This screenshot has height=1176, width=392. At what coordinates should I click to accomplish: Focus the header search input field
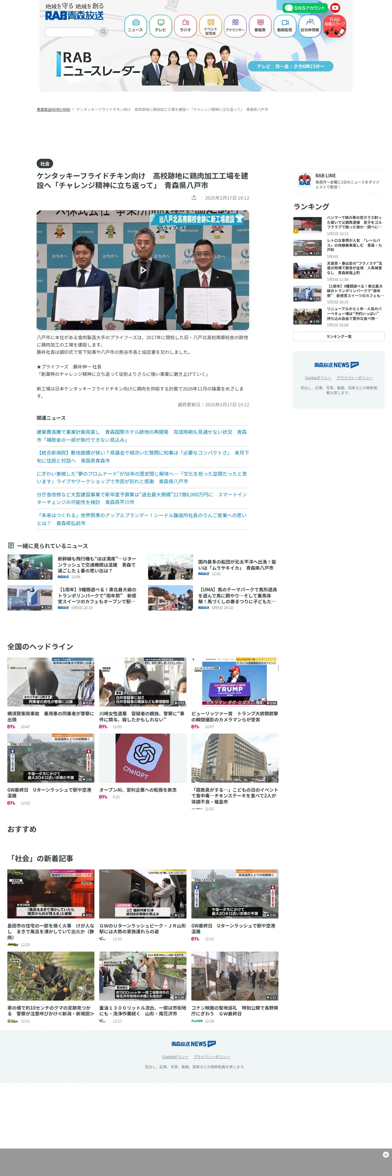point(70,32)
